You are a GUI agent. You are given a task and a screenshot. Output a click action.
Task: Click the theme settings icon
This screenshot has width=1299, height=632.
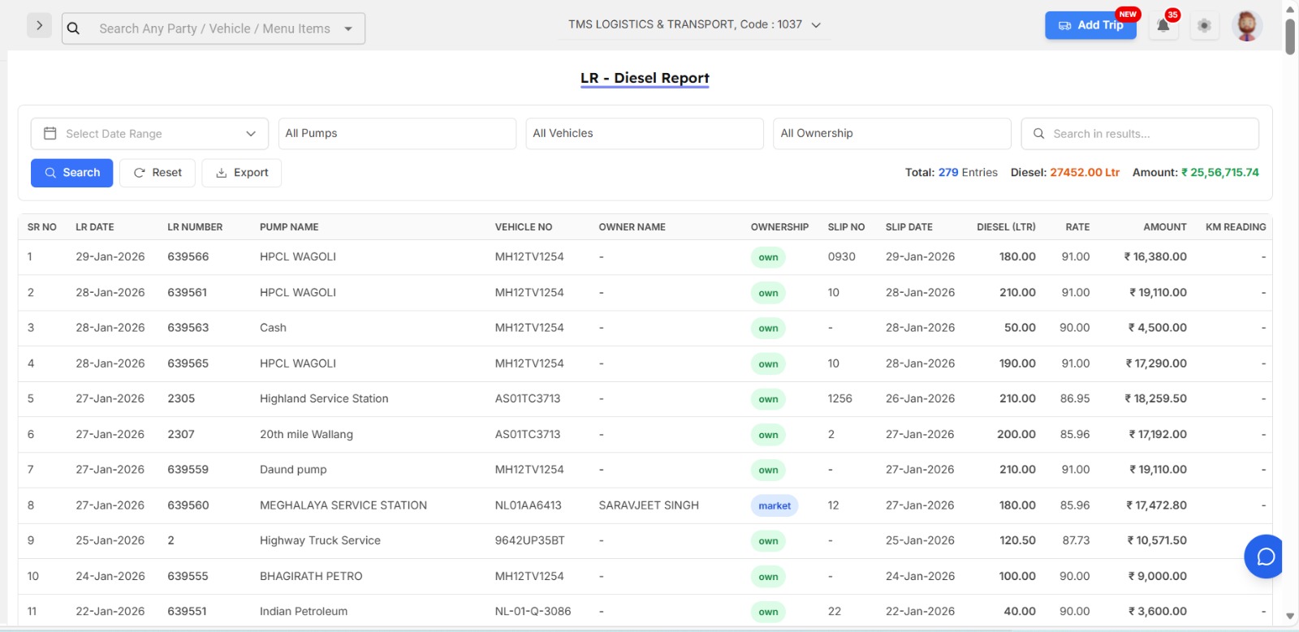click(x=1204, y=26)
